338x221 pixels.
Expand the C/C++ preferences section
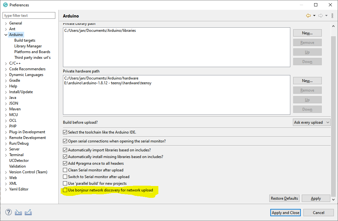click(x=5, y=63)
